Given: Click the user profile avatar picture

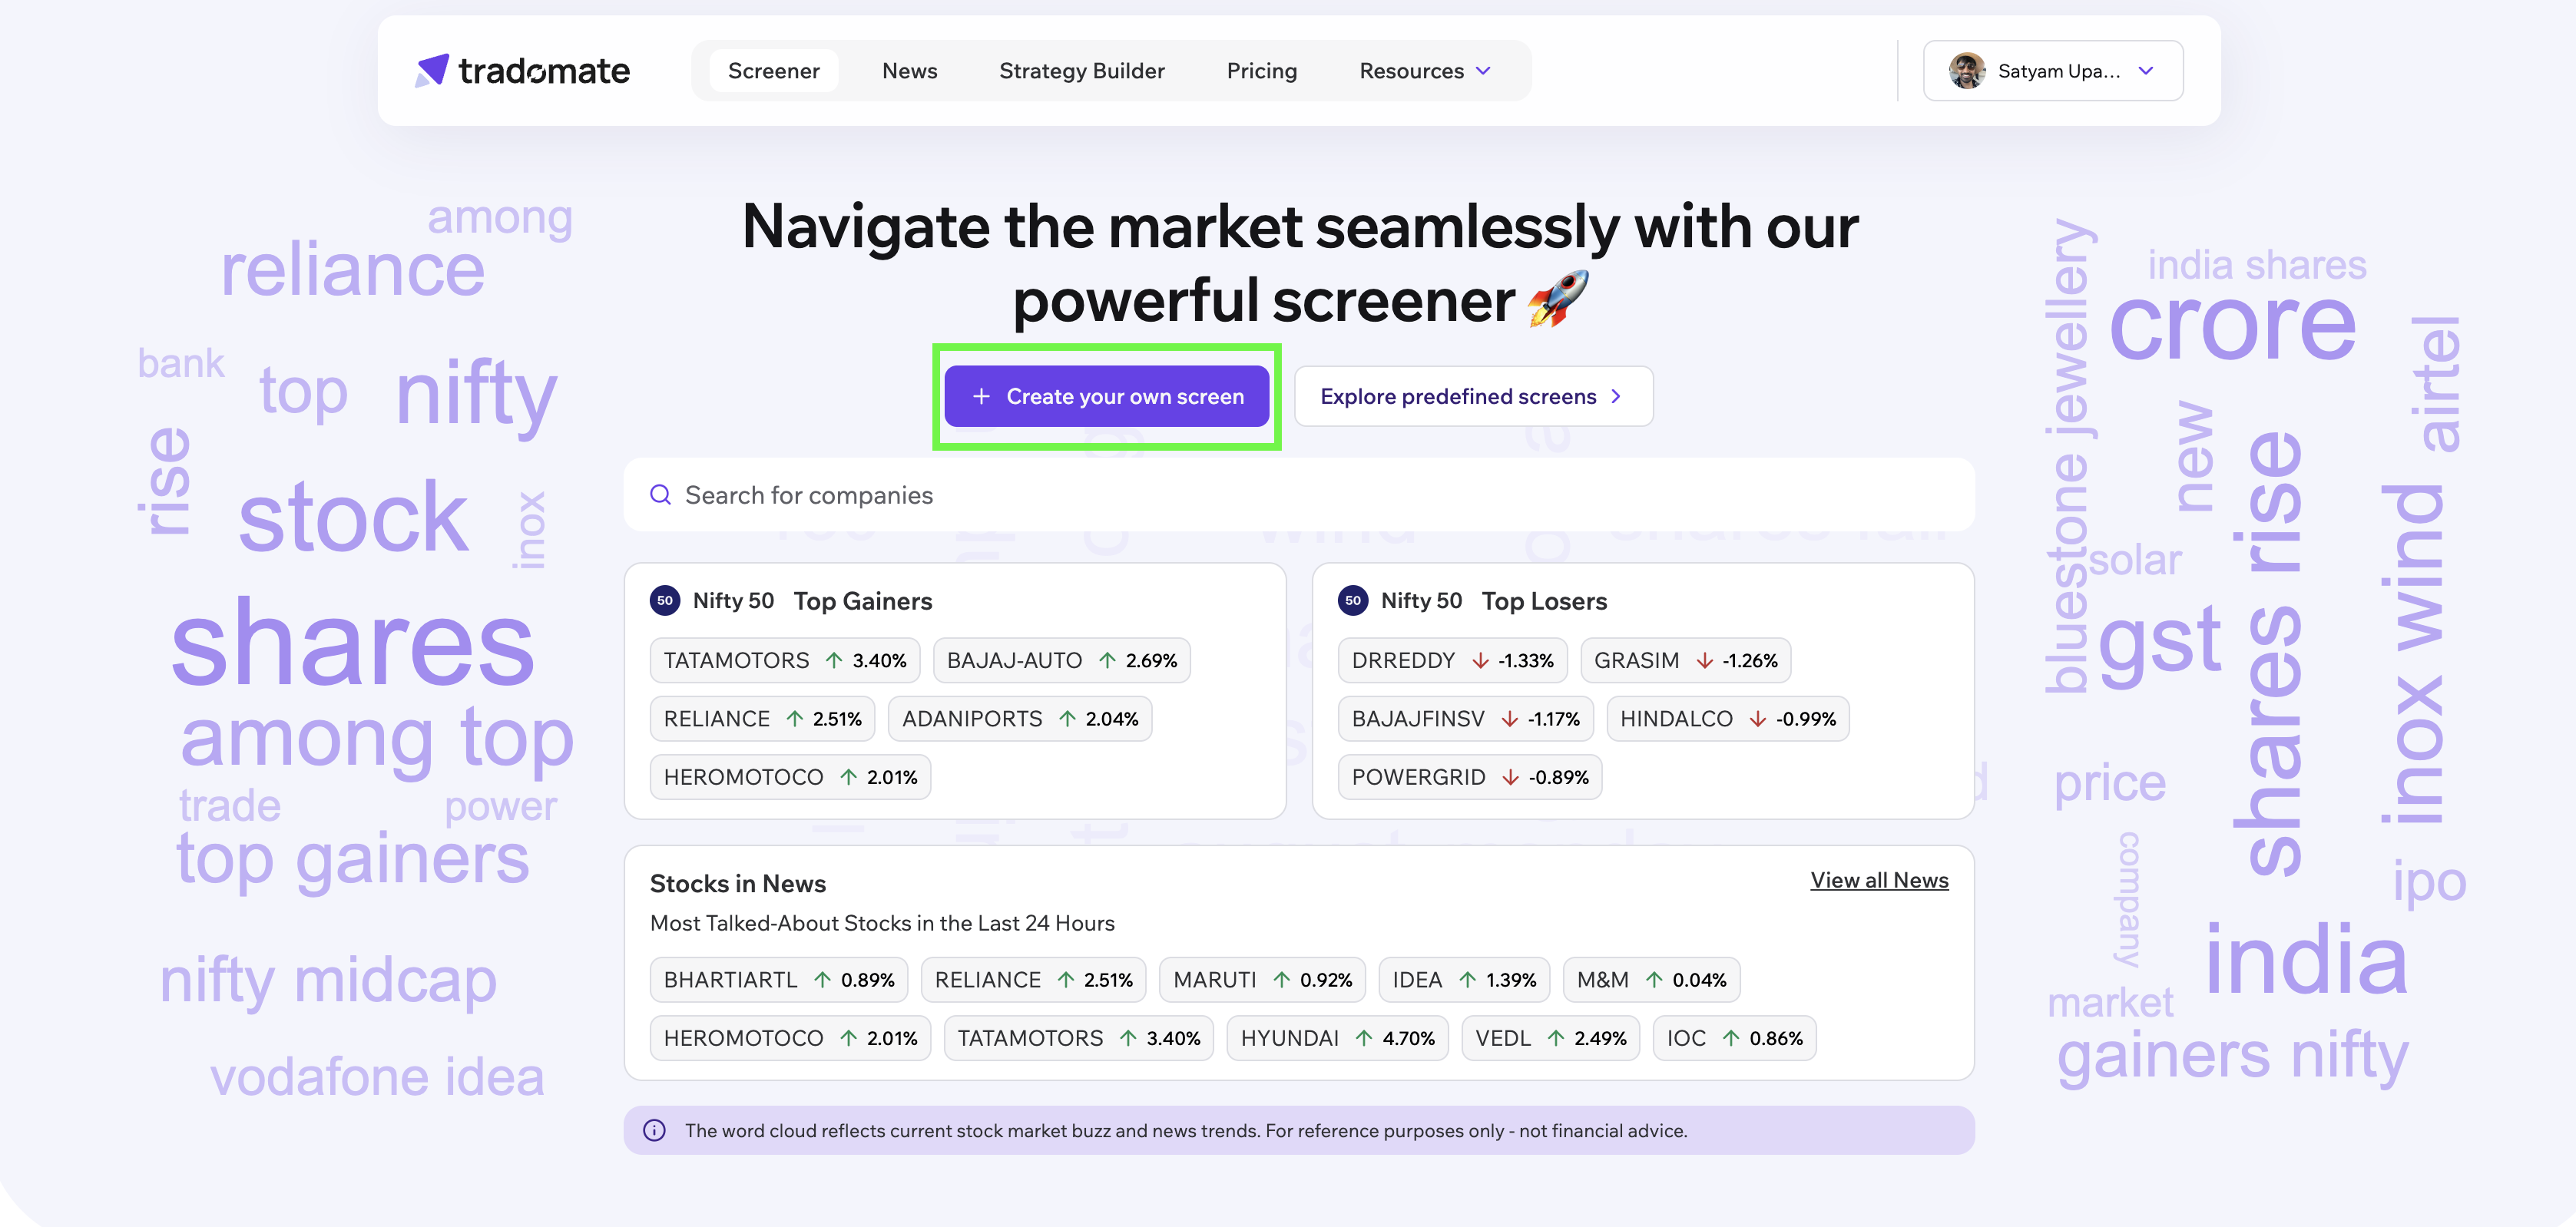Looking at the screenshot, I should tap(1966, 71).
